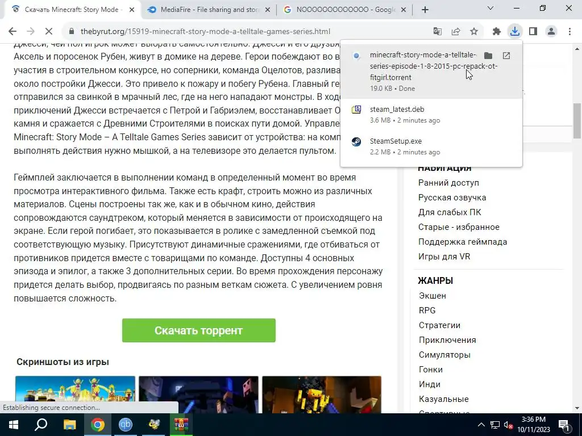Open the Игры для VR link
582x436 pixels.
tap(444, 257)
